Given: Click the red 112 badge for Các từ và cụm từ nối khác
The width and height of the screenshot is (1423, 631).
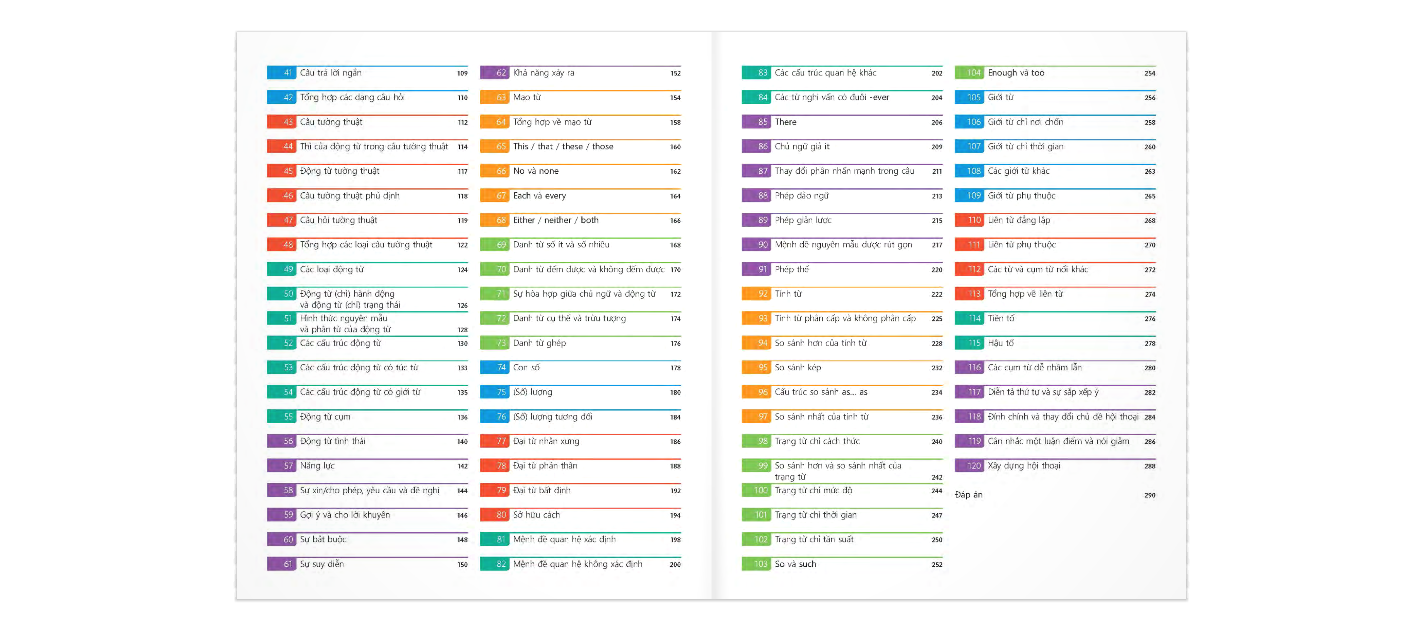Looking at the screenshot, I should pyautogui.click(x=975, y=270).
